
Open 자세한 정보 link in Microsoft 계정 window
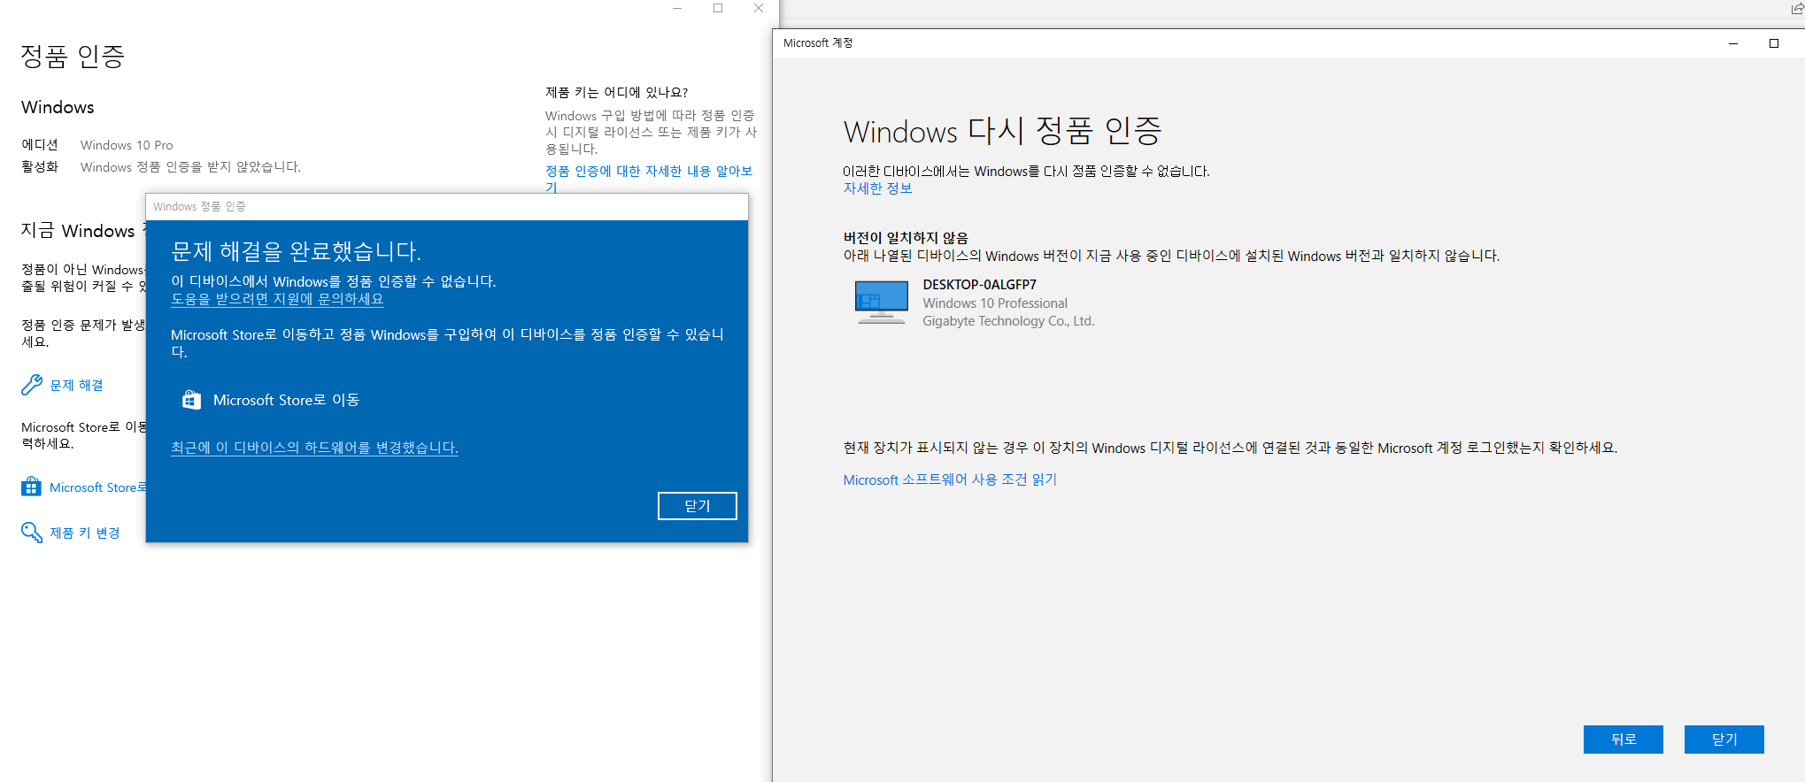click(x=877, y=188)
